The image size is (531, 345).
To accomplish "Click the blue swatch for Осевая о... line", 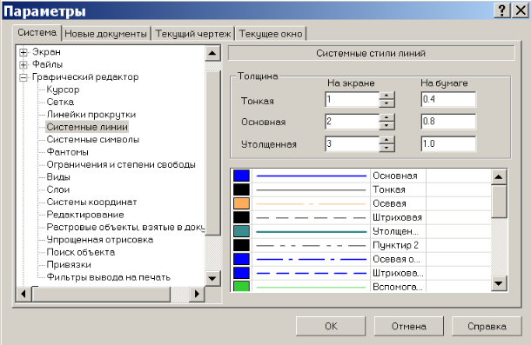I will coord(241,259).
